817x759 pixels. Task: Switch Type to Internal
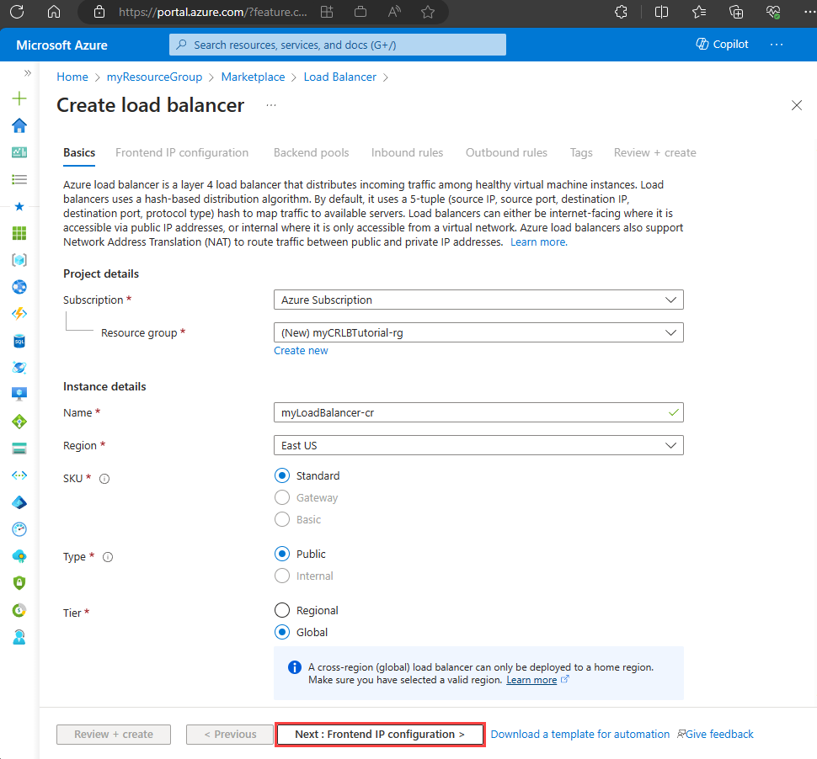coord(282,576)
